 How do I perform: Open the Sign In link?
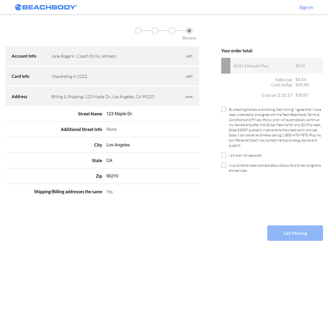point(306,8)
